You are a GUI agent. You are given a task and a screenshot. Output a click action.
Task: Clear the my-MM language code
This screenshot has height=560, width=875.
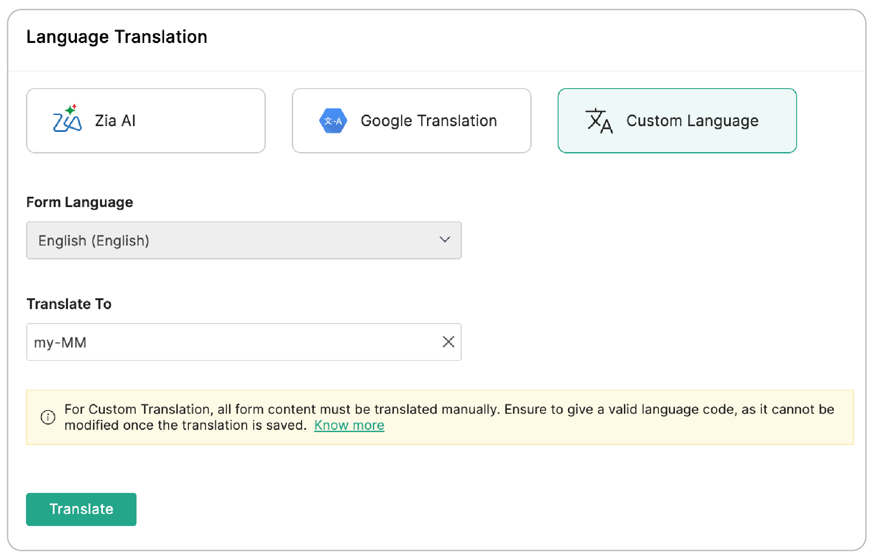pyautogui.click(x=448, y=342)
